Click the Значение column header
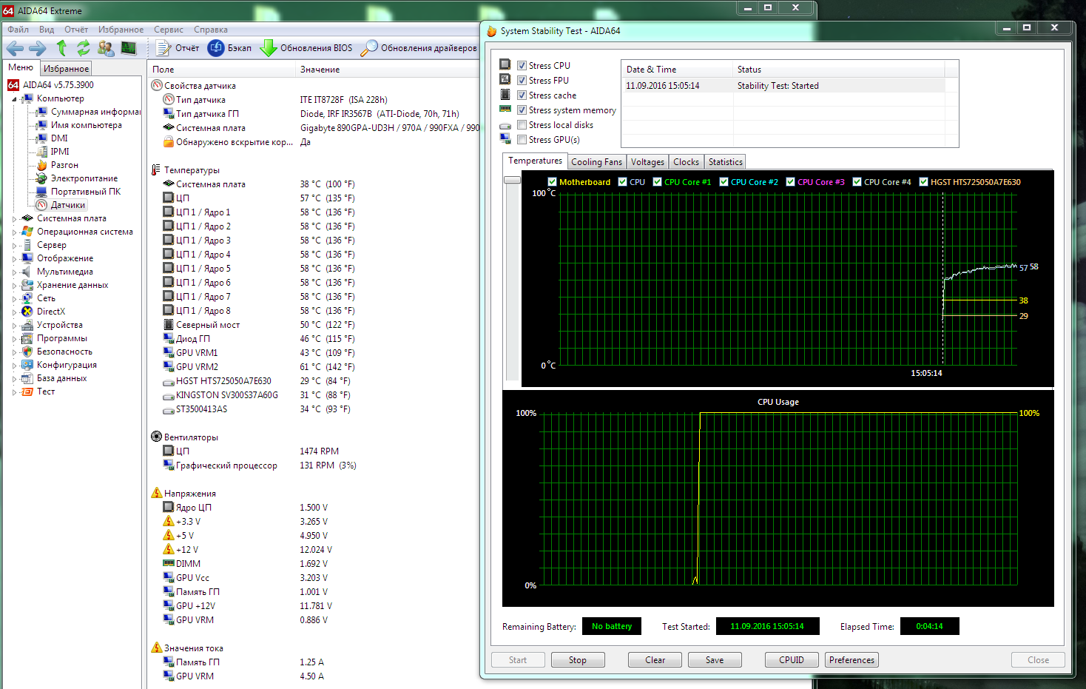1086x689 pixels. click(x=387, y=70)
